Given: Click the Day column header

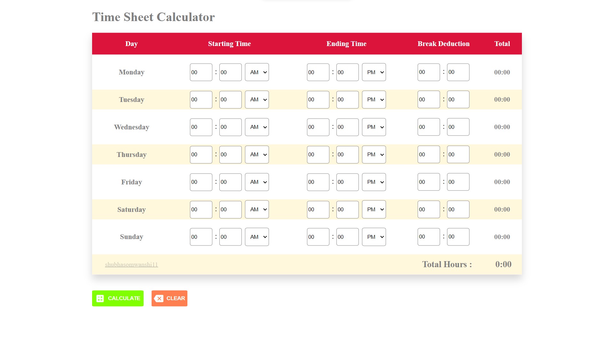Looking at the screenshot, I should [131, 44].
